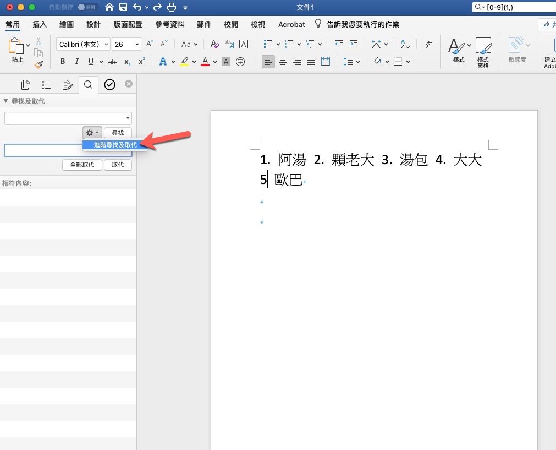Click the Sort A-Z icon
The height and width of the screenshot is (450, 556).
coord(405,44)
